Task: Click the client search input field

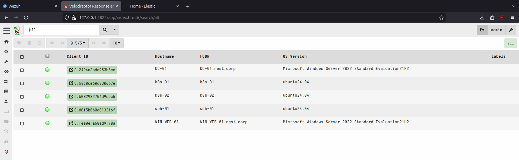Action: tap(62, 30)
